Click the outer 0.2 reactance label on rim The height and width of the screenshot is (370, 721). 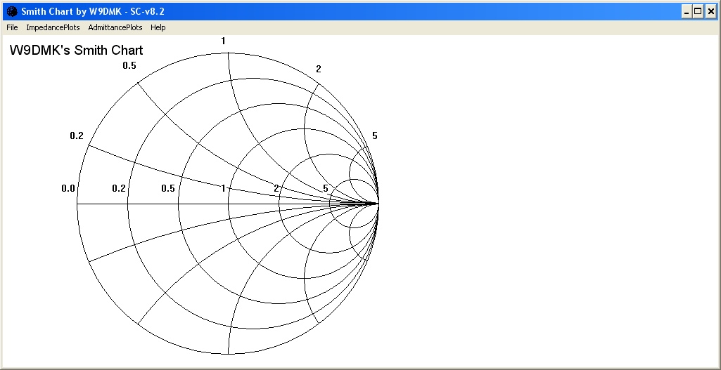[77, 136]
